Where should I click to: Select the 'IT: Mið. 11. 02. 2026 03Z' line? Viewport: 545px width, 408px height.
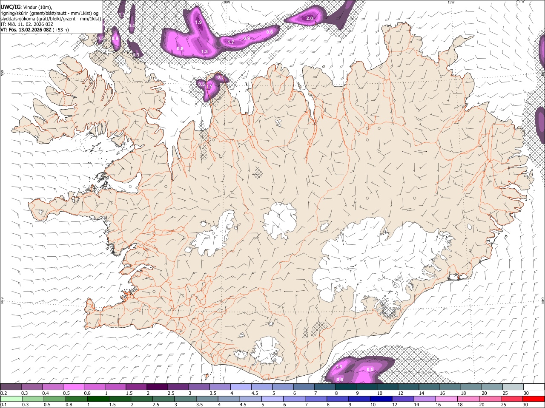click(27, 24)
